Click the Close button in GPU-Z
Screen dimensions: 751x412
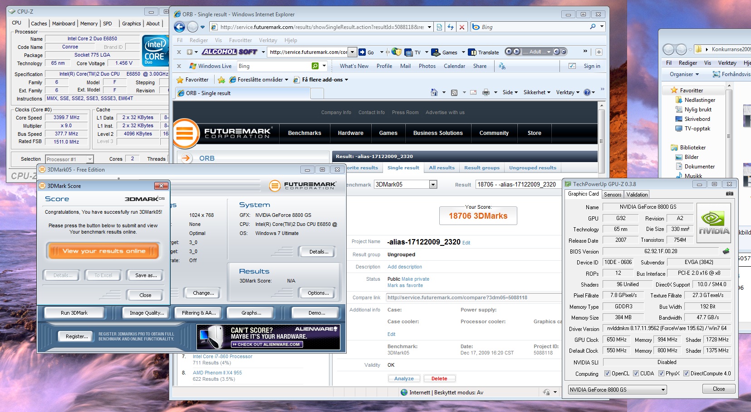[x=719, y=389]
